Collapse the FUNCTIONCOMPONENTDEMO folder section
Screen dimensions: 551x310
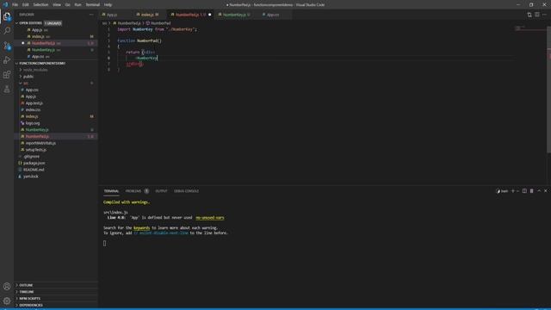40,63
